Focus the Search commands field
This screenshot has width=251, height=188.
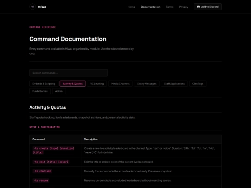68,73
